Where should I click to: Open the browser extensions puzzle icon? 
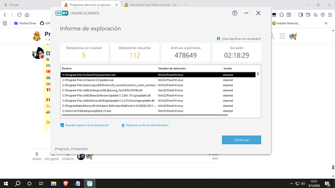282,15
